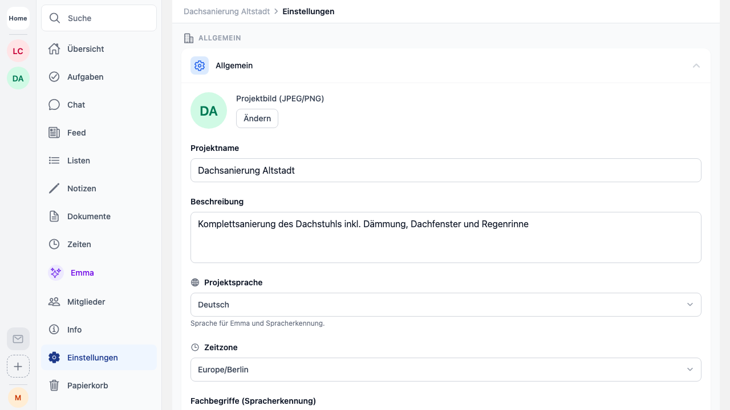Open Emma AI assistant

pos(82,273)
